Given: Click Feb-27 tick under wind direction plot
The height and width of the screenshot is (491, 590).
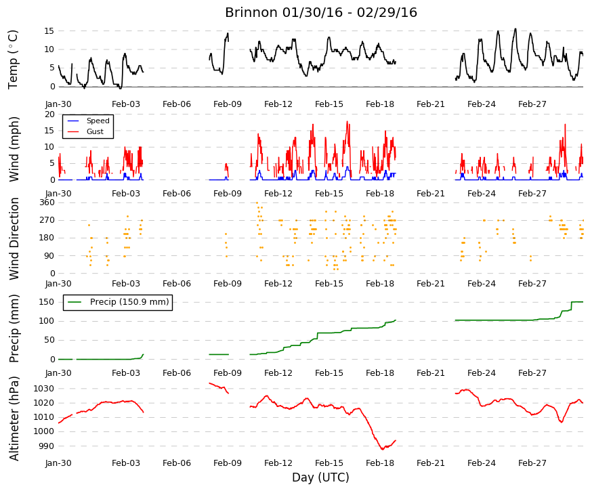Looking at the screenshot, I should pos(532,284).
